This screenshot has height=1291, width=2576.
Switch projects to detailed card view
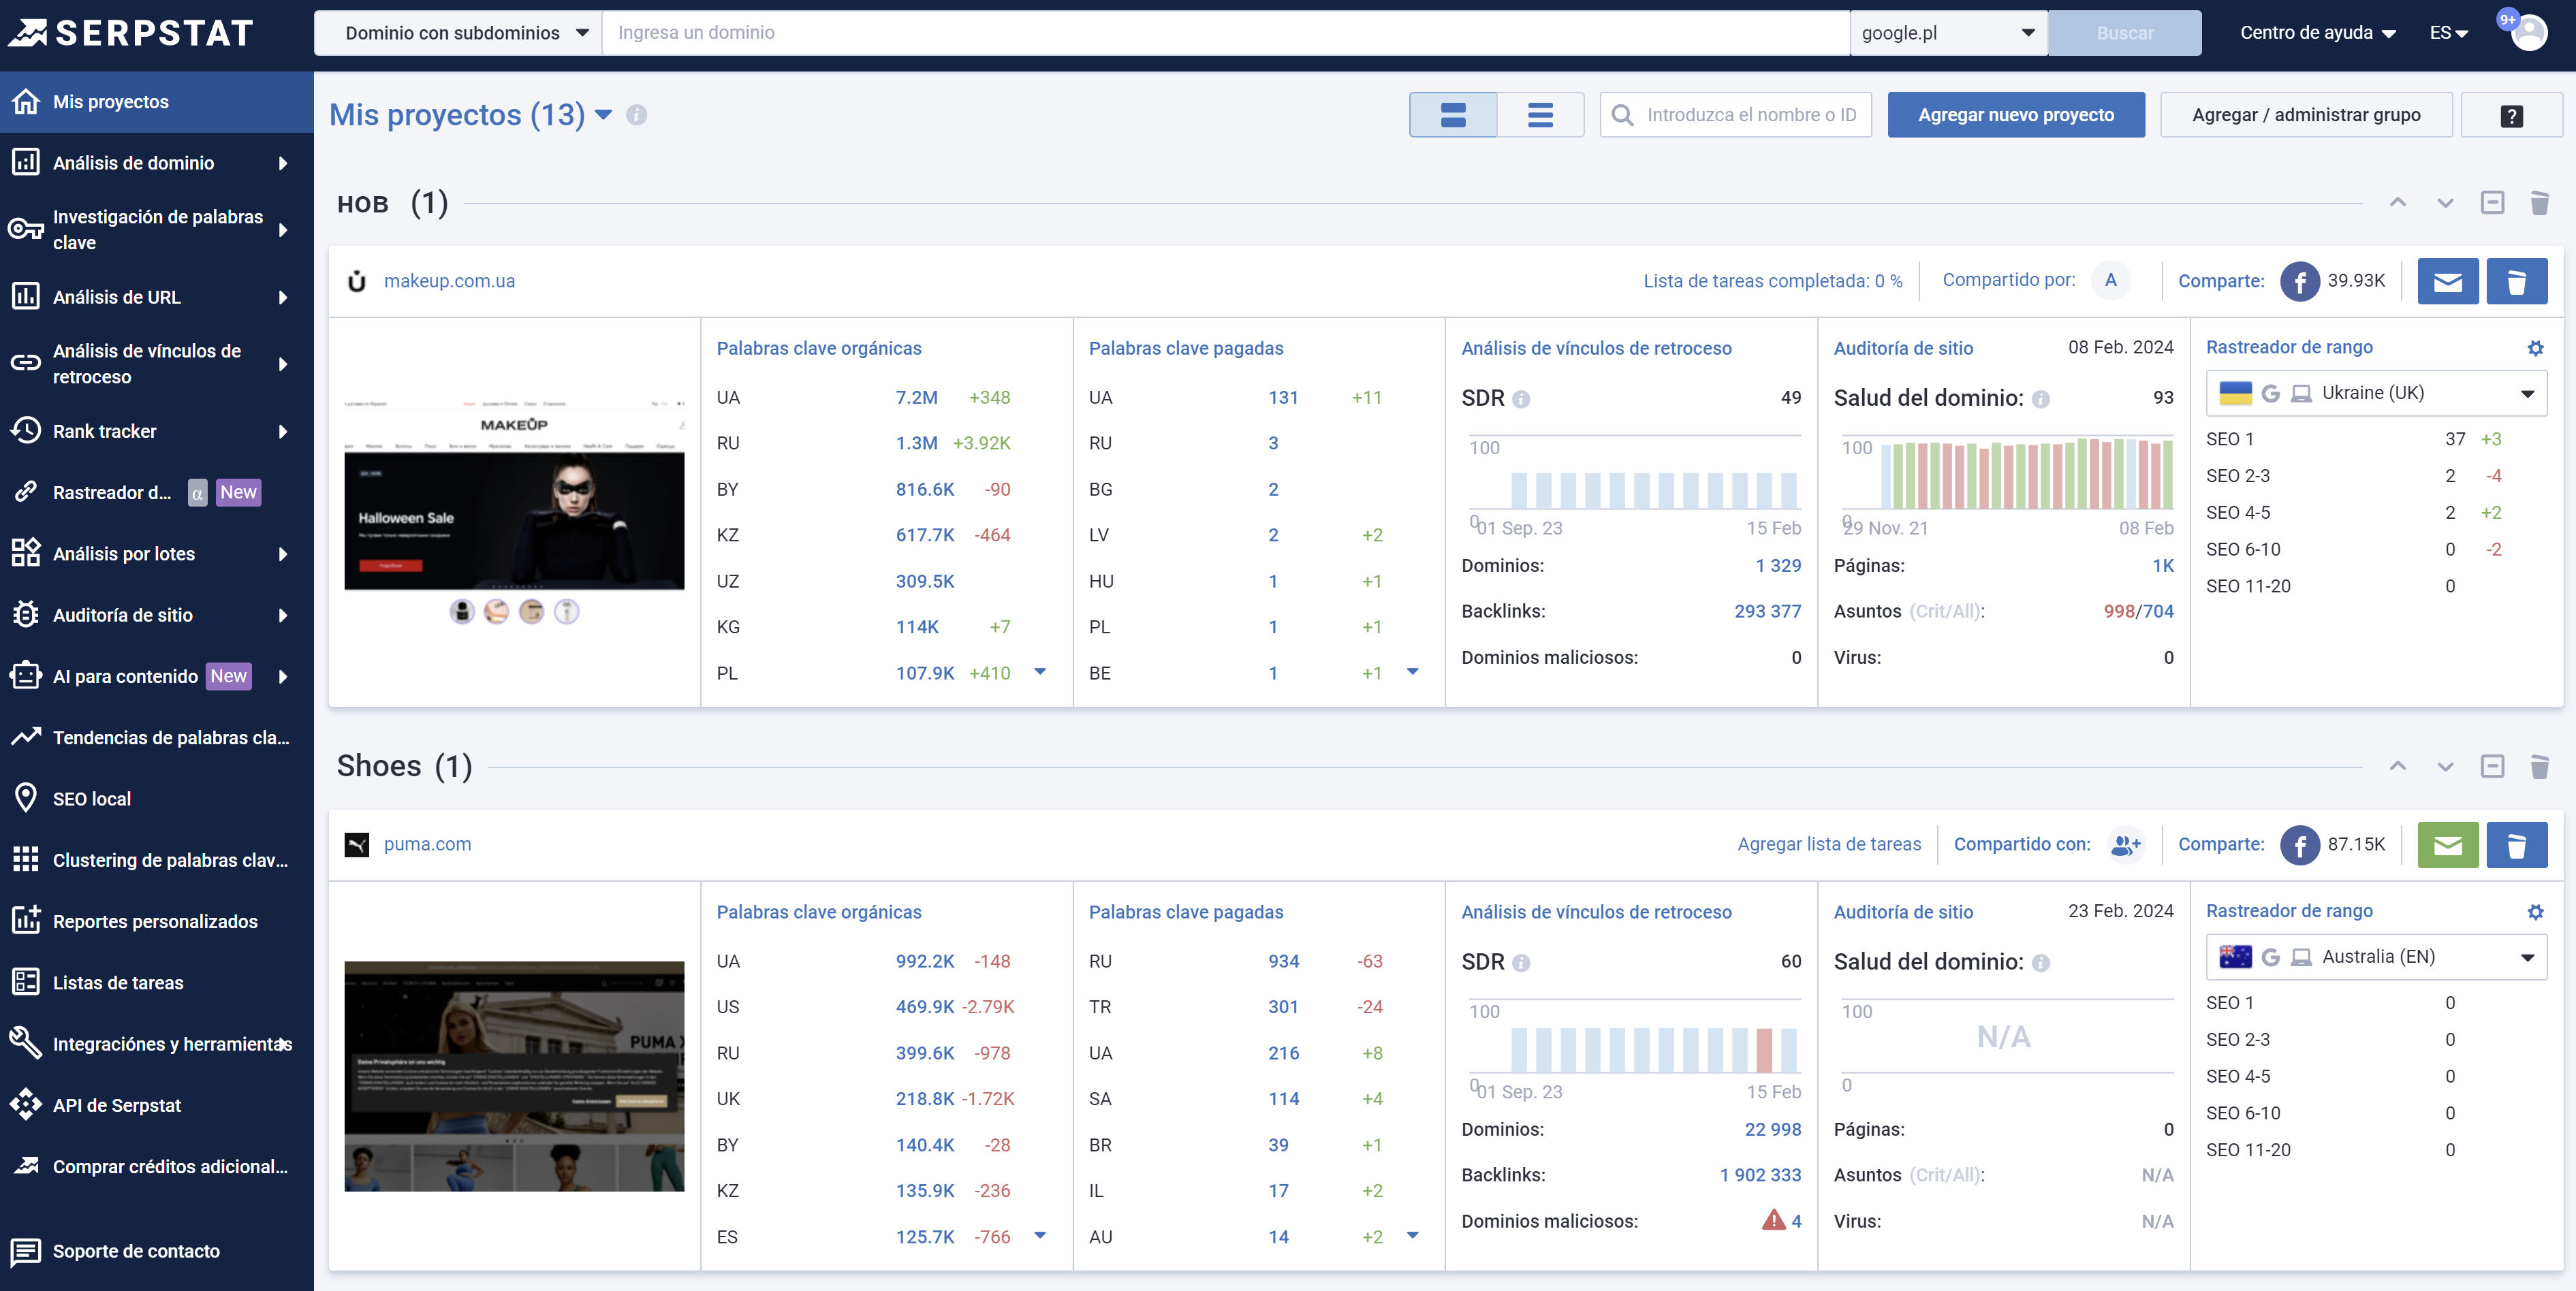coord(1452,114)
